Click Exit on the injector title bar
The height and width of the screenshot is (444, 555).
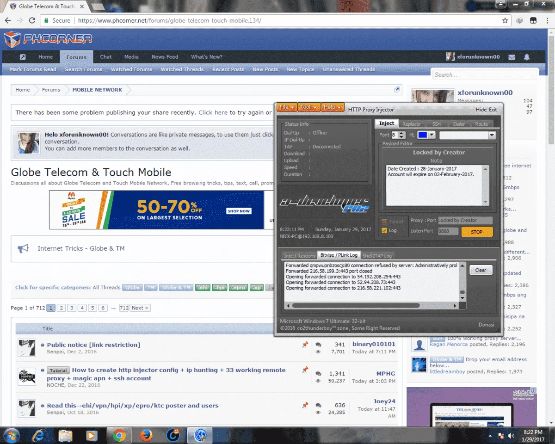click(x=493, y=110)
